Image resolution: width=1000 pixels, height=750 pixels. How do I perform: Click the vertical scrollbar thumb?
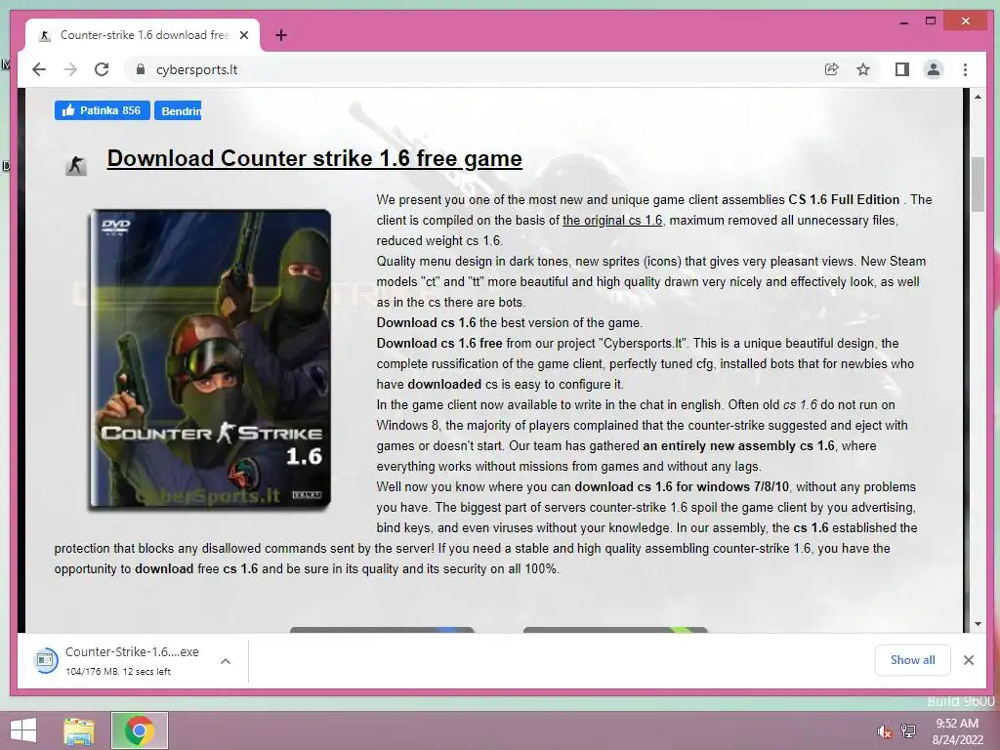coord(978,185)
